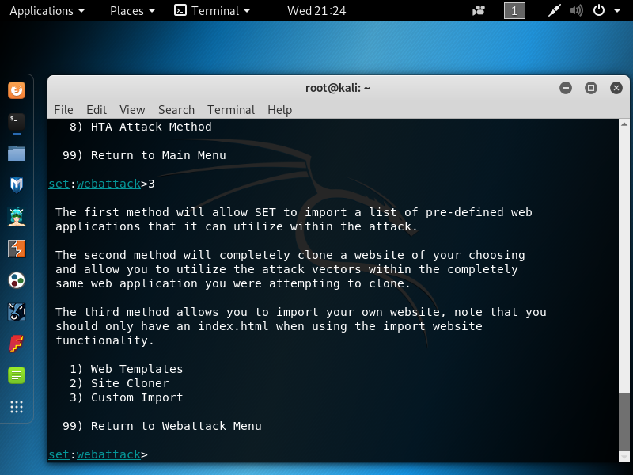Open the Files folder in dock
The height and width of the screenshot is (475, 633).
[17, 154]
